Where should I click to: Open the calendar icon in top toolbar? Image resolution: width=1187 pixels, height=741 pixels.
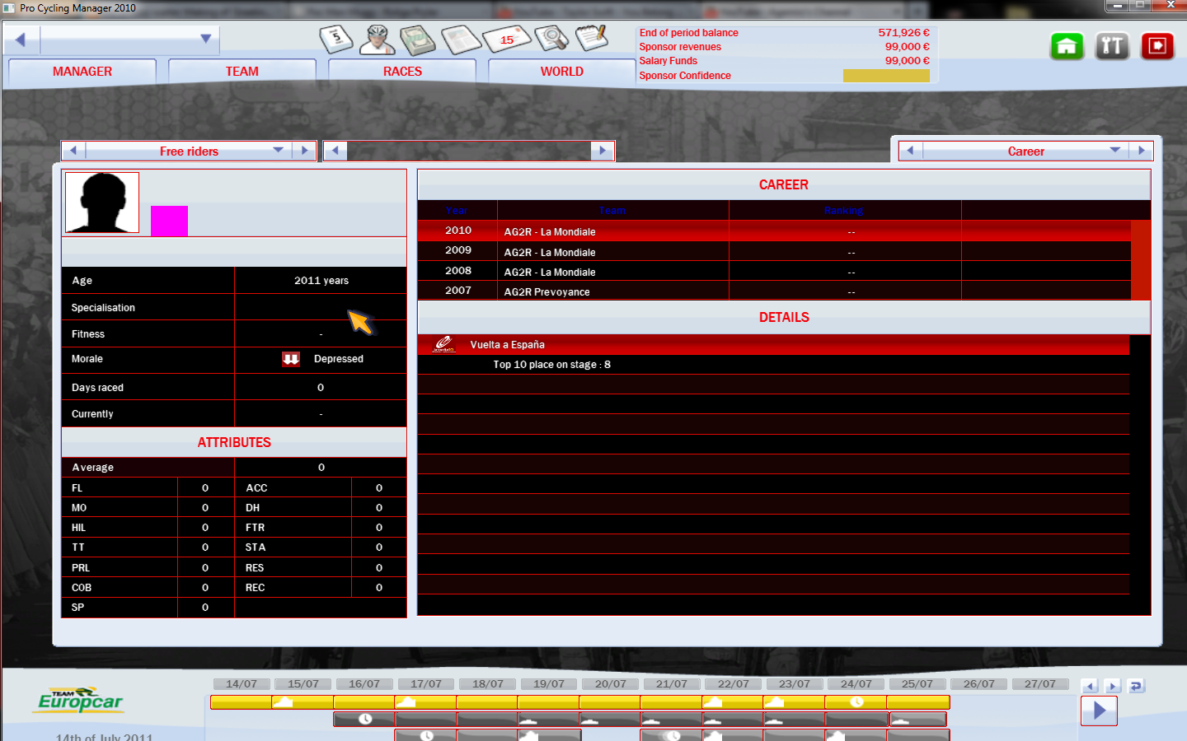click(x=335, y=39)
